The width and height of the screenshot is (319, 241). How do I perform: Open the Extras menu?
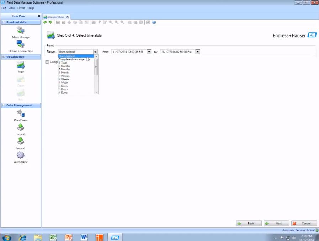pos(21,8)
